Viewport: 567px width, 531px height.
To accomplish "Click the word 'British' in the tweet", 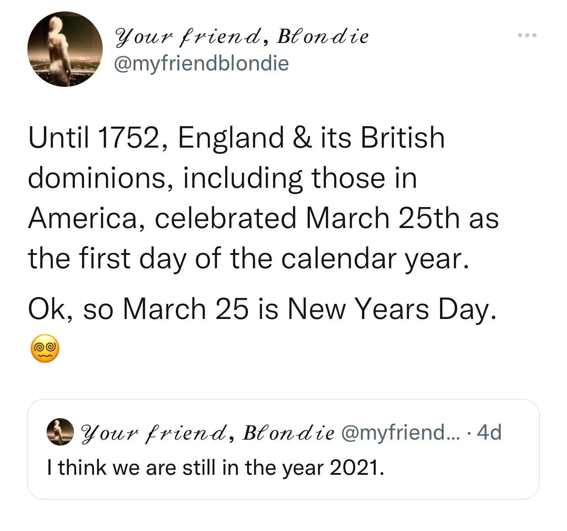I will [403, 138].
